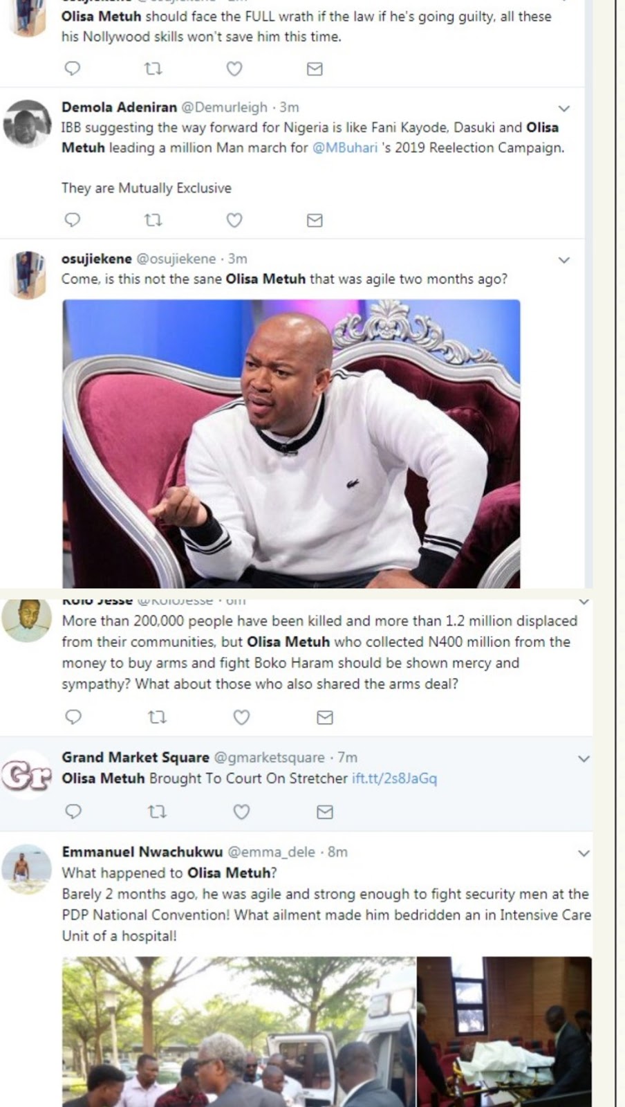Send Demola Adeniran's tweet via direct message
Viewport: 625px width, 1107px height.
[x=315, y=220]
